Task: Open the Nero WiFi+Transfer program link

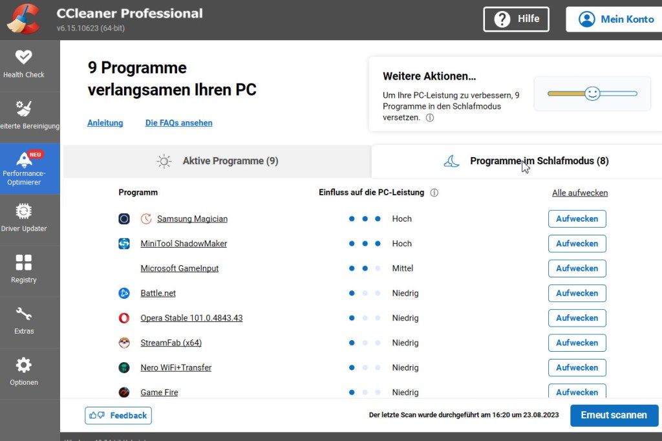Action: [x=176, y=367]
